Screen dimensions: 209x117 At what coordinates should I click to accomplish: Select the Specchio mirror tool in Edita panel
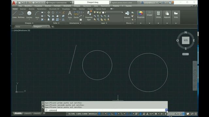[x=53, y=16]
